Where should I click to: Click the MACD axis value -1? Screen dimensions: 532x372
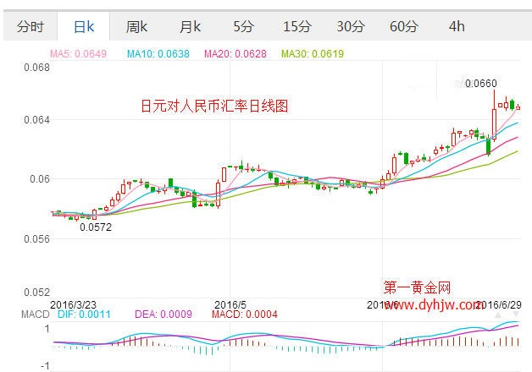pyautogui.click(x=45, y=365)
